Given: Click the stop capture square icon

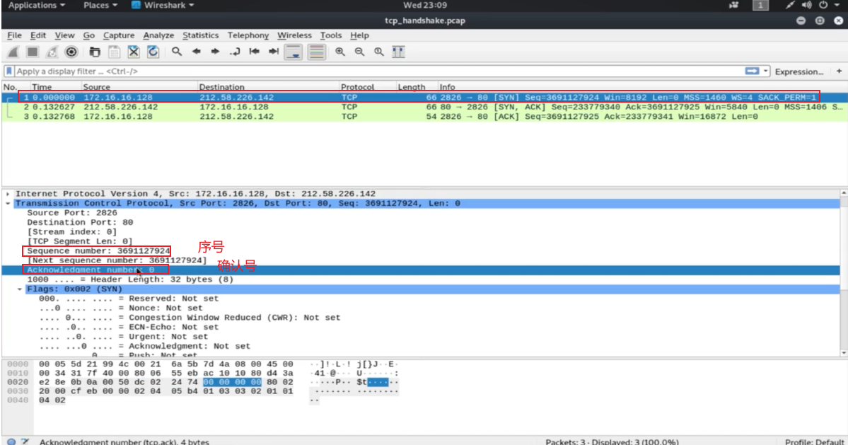Looking at the screenshot, I should tap(33, 52).
